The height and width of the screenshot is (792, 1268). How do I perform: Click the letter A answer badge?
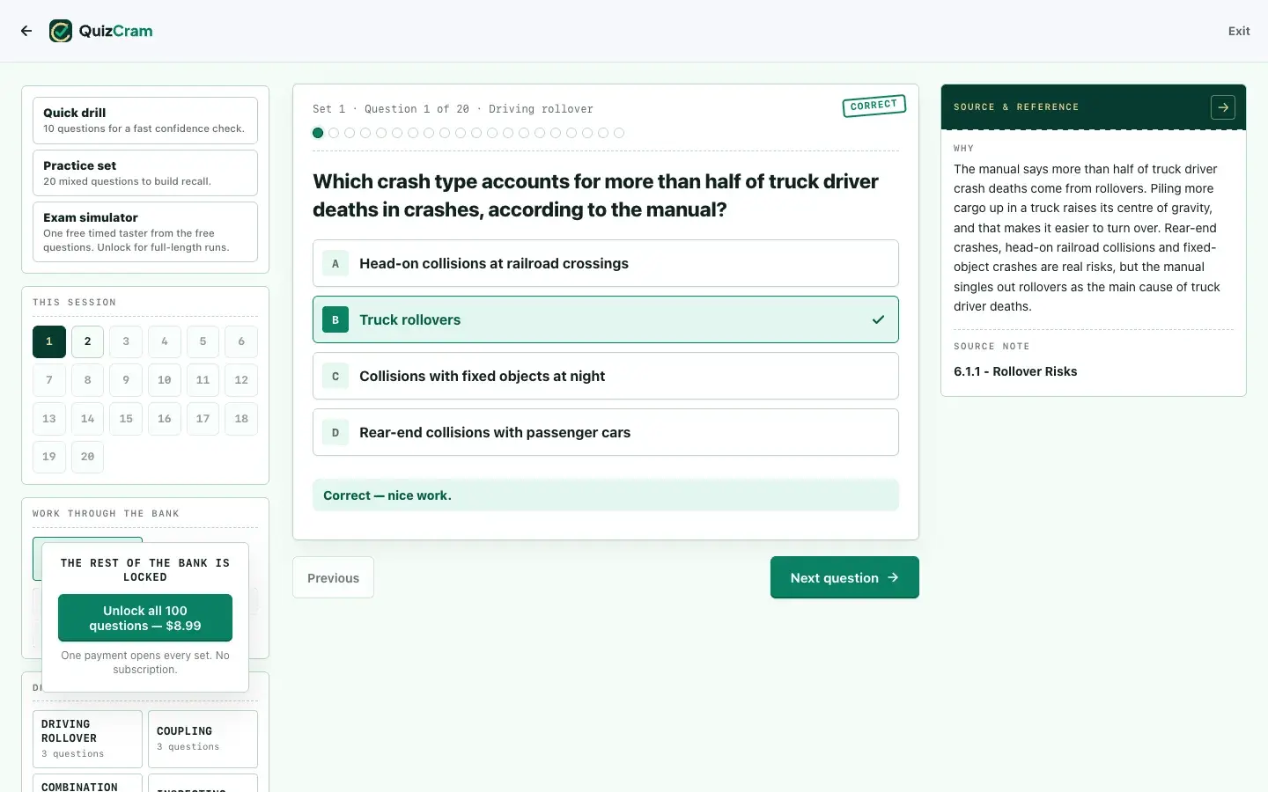[335, 263]
